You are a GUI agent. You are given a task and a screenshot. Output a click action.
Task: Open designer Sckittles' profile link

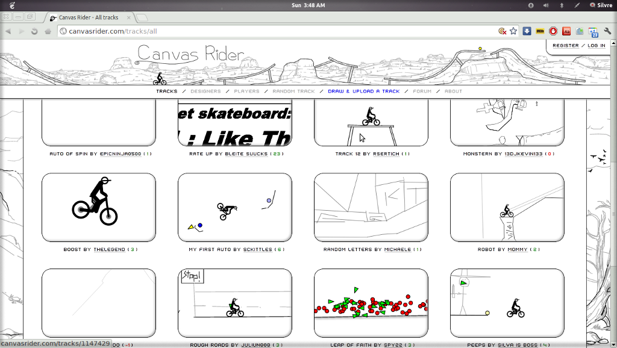[258, 249]
